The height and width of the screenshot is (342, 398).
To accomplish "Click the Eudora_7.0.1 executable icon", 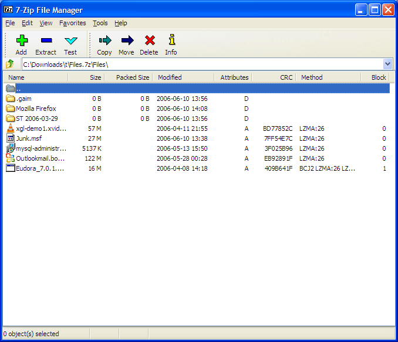I will point(10,168).
